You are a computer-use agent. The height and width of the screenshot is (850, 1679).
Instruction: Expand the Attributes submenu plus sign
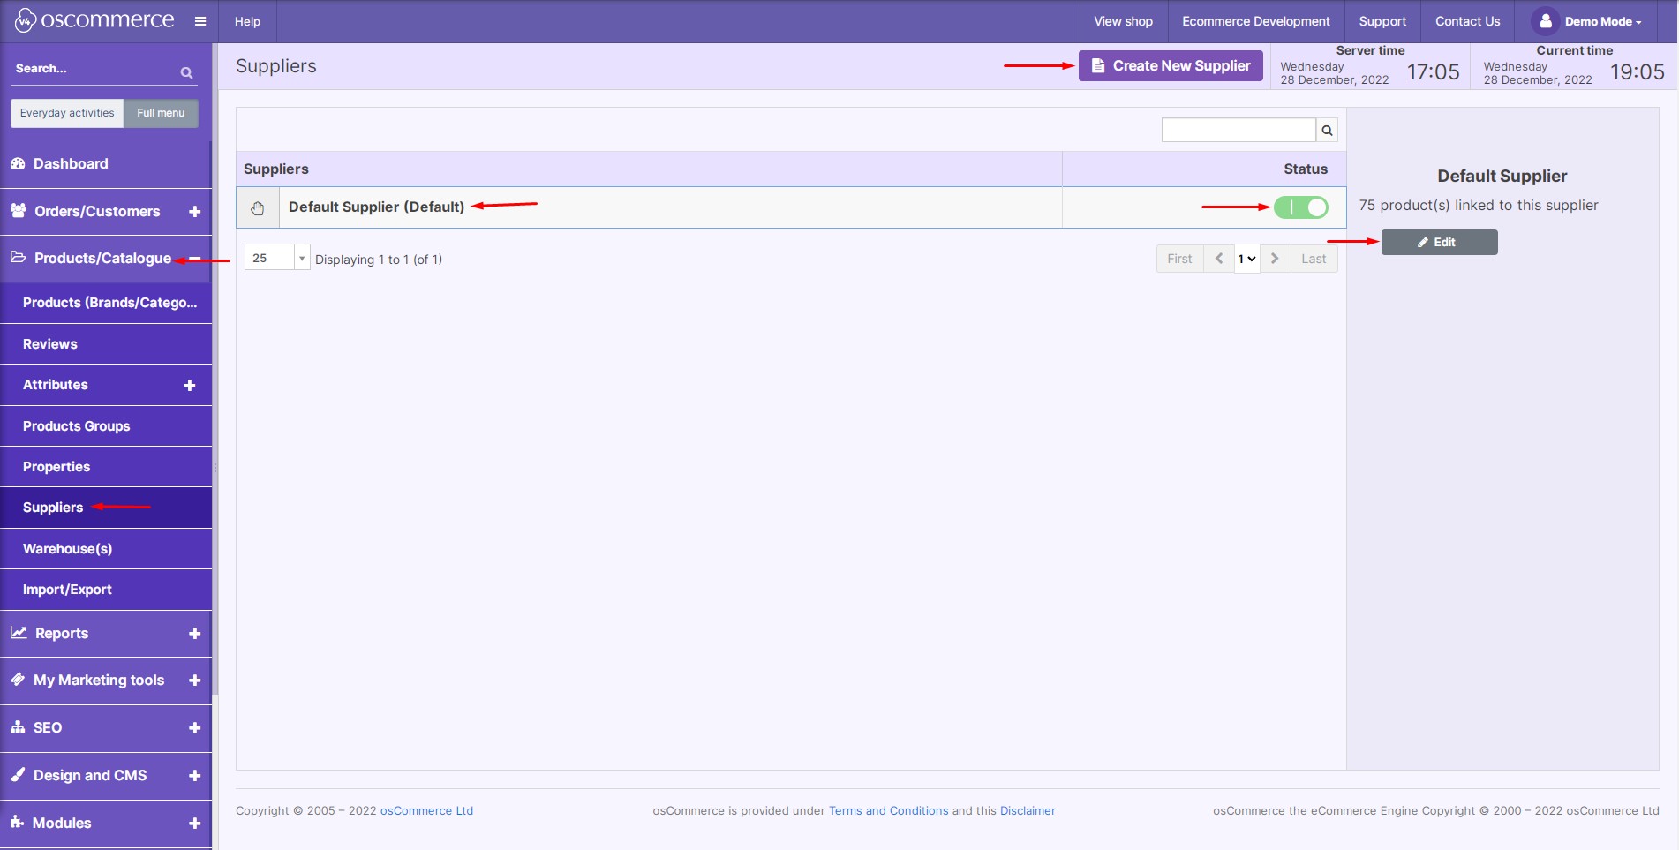point(189,385)
